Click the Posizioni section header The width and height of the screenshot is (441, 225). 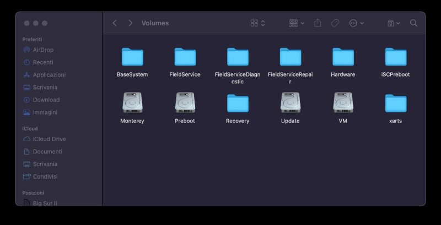coord(33,193)
